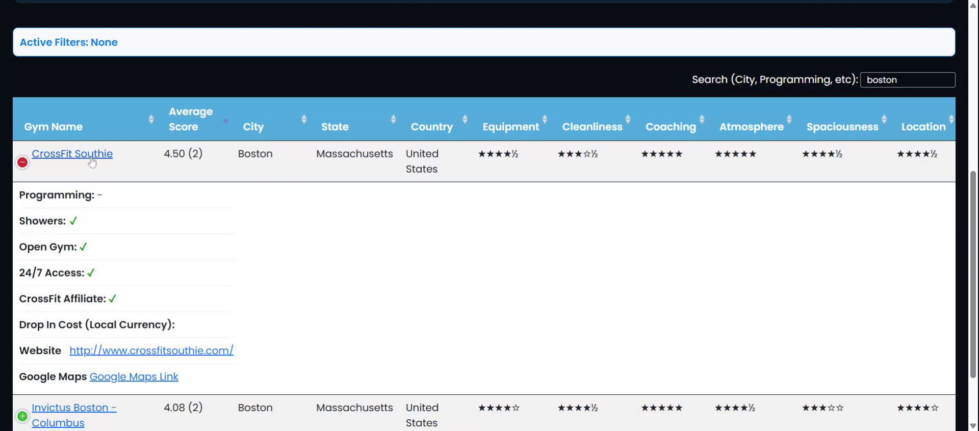
Task: Open the CrossFit Southie gym link
Action: point(72,154)
